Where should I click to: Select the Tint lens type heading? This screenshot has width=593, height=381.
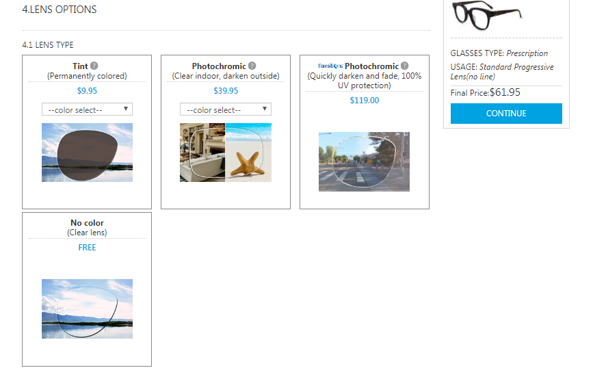(x=80, y=66)
